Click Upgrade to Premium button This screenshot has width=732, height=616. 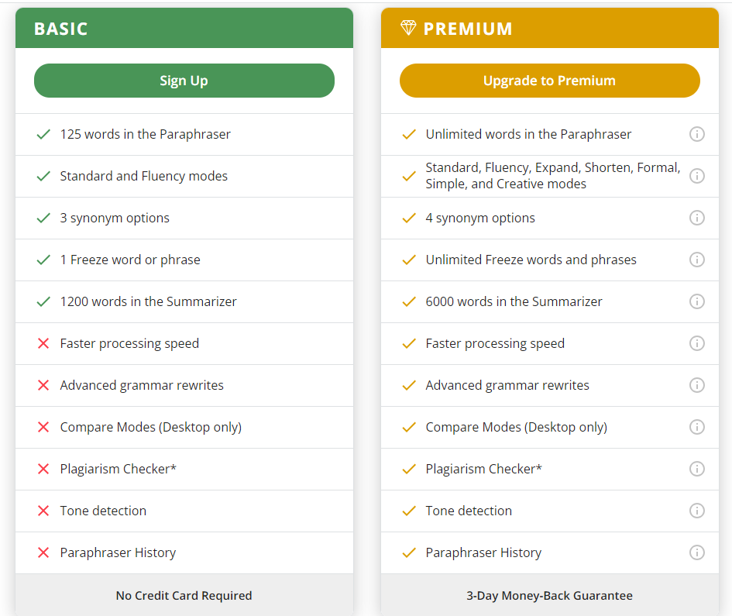(549, 81)
